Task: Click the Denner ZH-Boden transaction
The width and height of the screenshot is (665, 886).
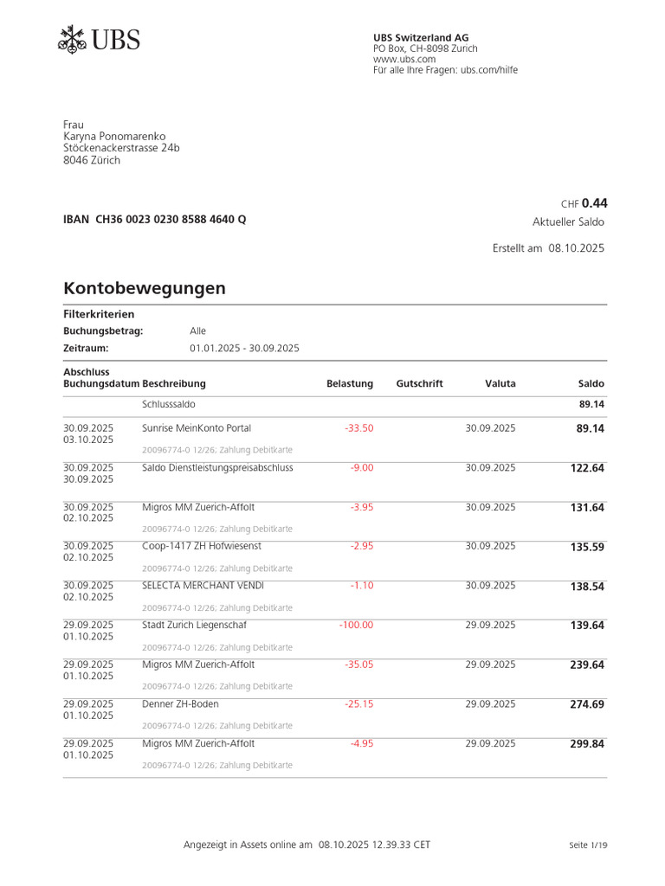Action: [335, 719]
